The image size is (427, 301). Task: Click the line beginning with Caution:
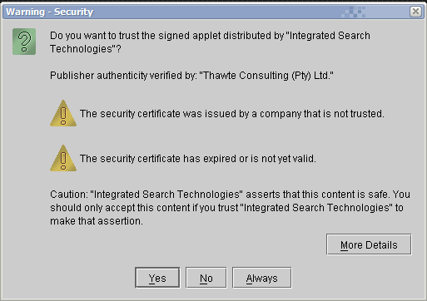tap(230, 195)
